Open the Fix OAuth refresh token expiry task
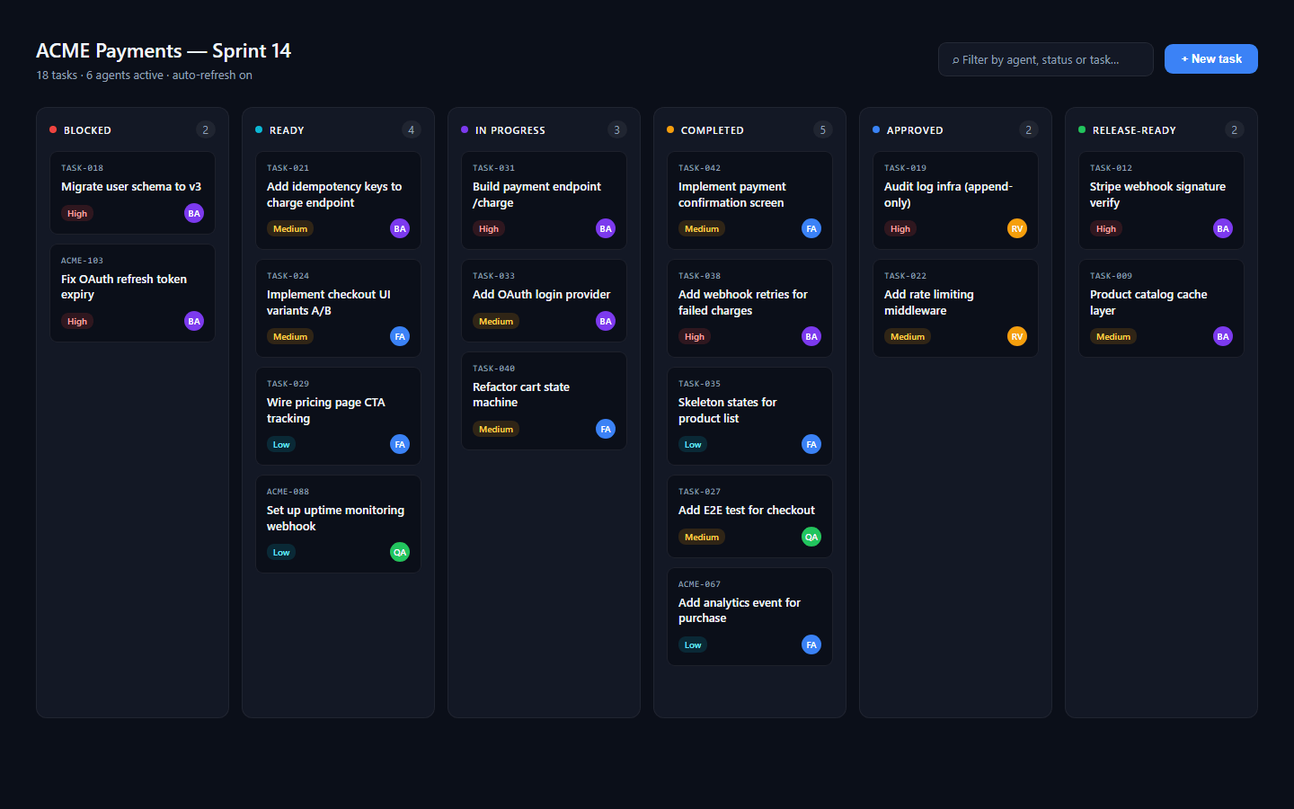Screen dimensions: 1294x809 [x=132, y=293]
